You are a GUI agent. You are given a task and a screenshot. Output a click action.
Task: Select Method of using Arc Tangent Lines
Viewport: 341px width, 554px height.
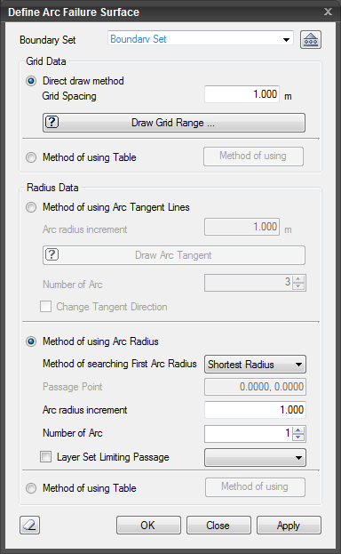point(31,207)
